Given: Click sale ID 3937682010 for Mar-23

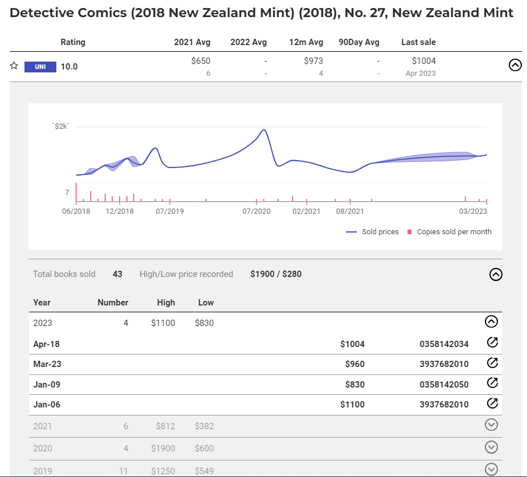Looking at the screenshot, I should [444, 364].
